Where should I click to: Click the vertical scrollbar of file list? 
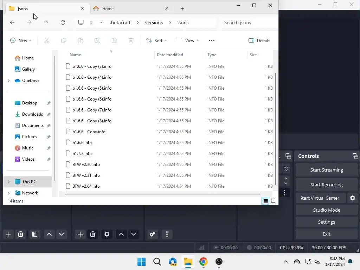pos(276,129)
